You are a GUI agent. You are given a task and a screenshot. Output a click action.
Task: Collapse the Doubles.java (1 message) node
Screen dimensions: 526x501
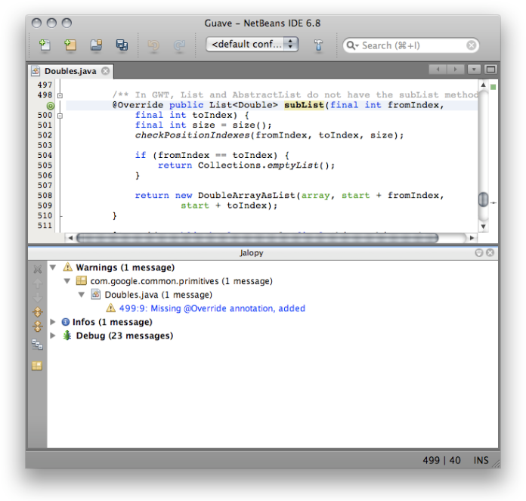pos(82,295)
